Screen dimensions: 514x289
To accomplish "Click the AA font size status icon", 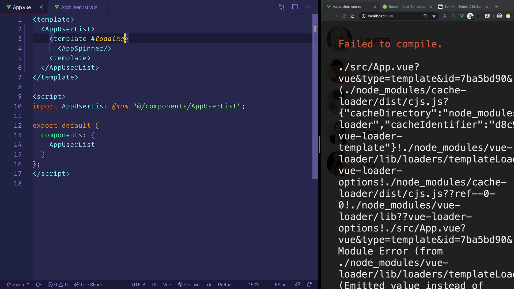I will coord(209,285).
